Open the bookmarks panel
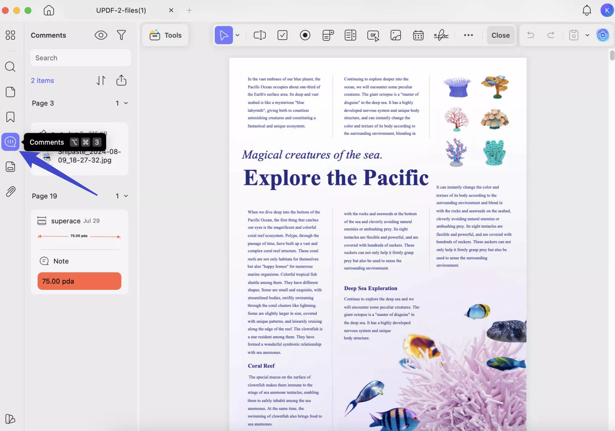The width and height of the screenshot is (615, 431). tap(11, 117)
